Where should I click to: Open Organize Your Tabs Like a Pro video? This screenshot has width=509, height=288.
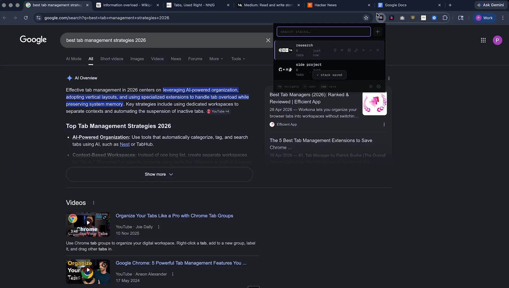[174, 216]
